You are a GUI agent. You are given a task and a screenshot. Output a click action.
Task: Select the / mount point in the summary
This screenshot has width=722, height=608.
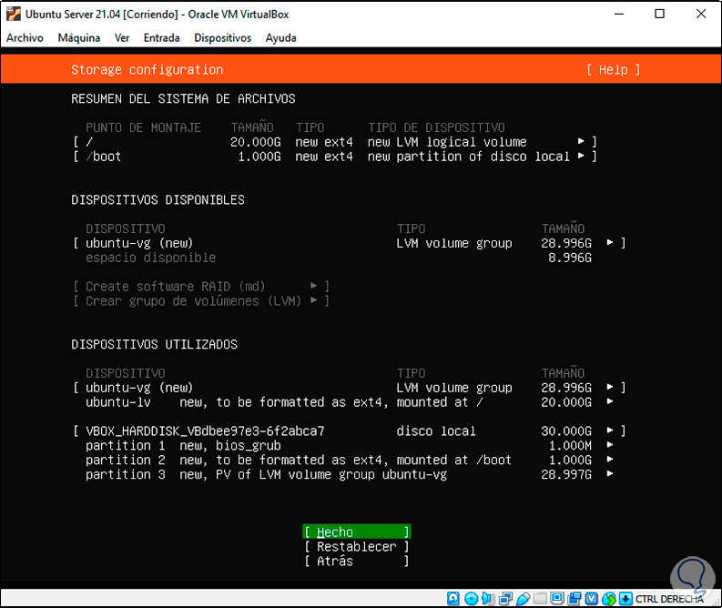point(335,142)
